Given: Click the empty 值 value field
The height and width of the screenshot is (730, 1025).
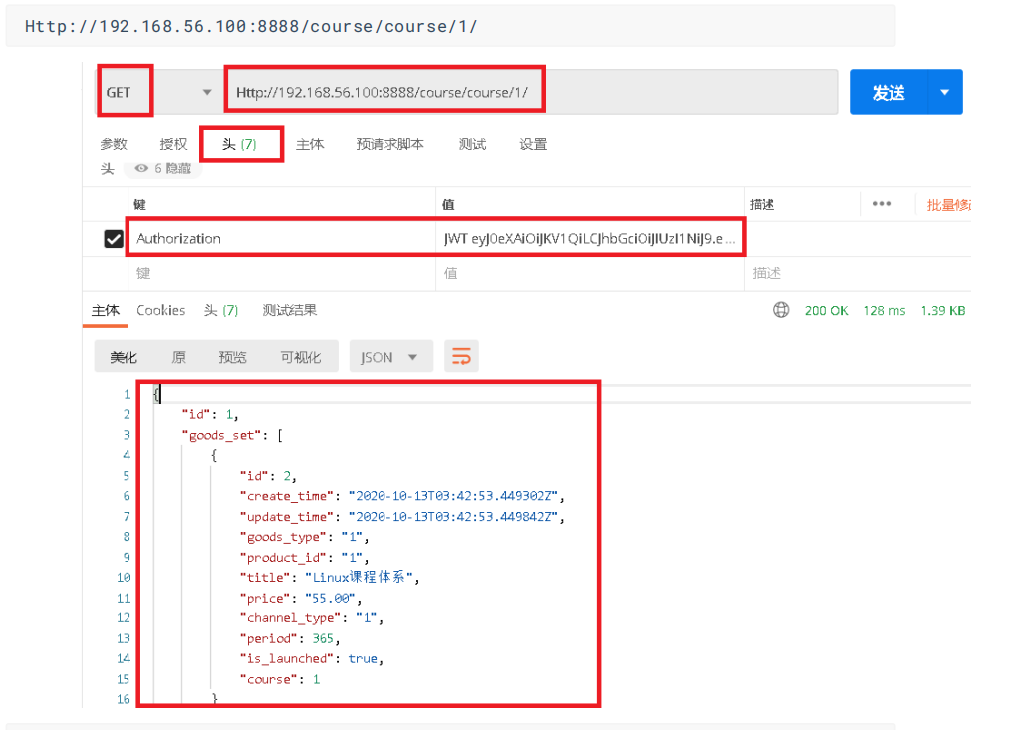Looking at the screenshot, I should point(590,273).
